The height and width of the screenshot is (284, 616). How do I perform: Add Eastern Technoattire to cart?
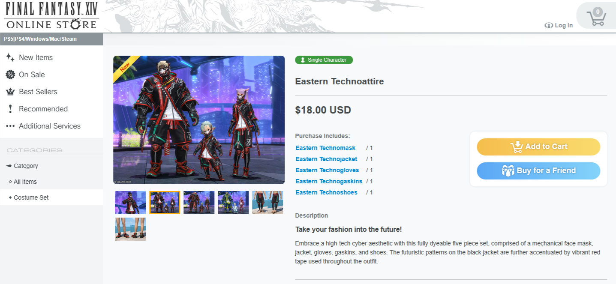coord(538,147)
